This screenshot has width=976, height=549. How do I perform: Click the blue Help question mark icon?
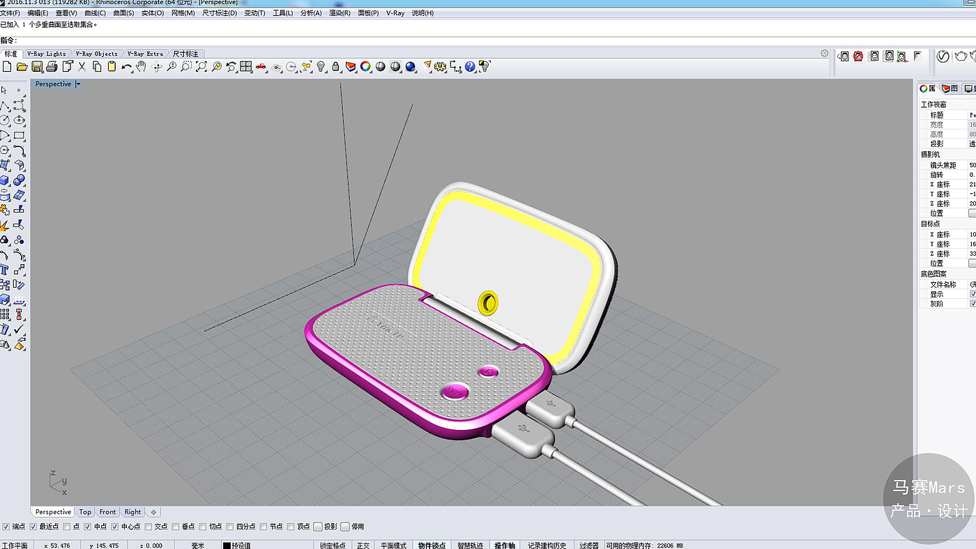[470, 67]
